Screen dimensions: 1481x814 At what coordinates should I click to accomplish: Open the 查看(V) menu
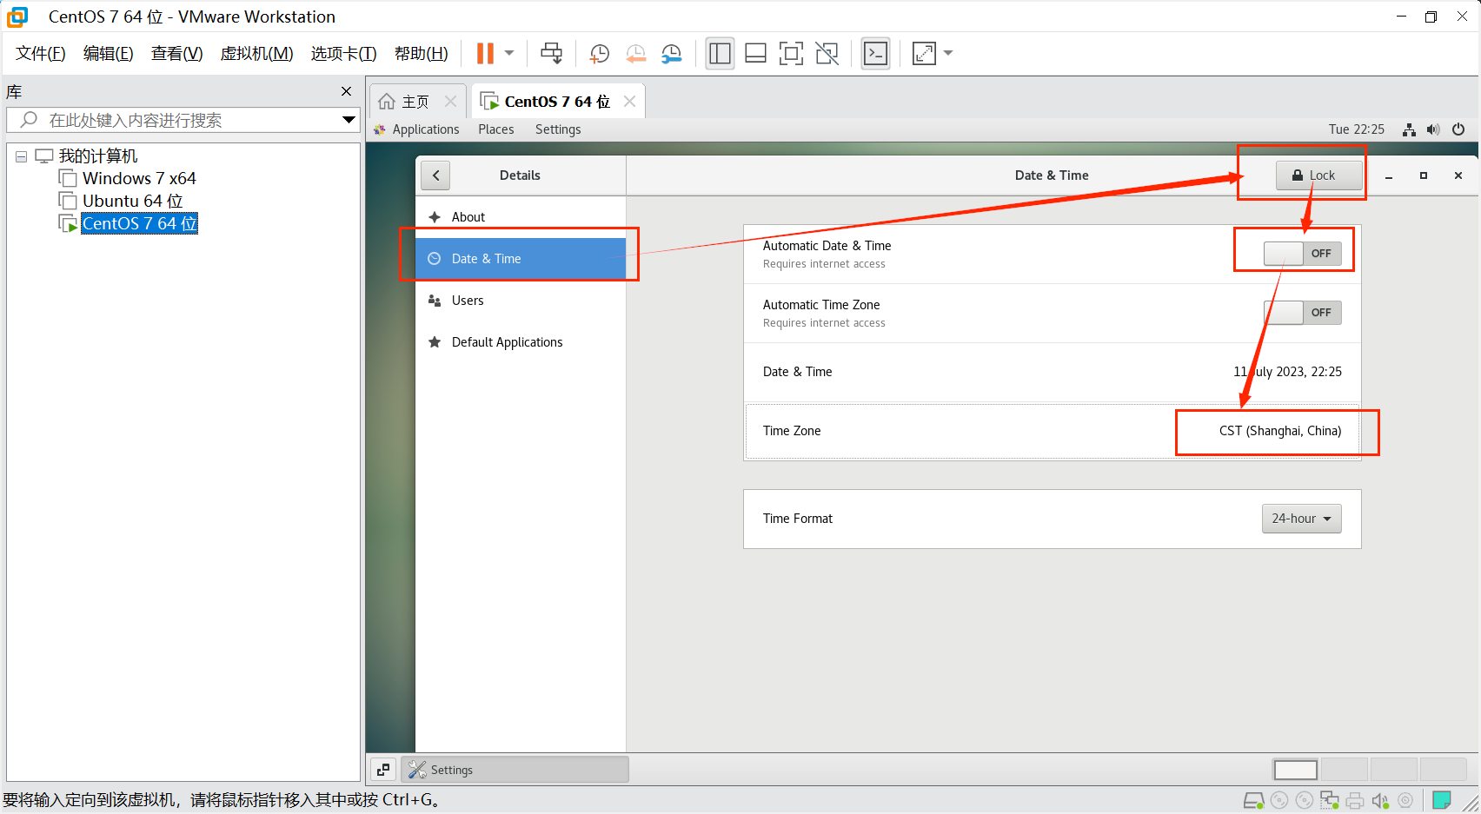(x=177, y=54)
